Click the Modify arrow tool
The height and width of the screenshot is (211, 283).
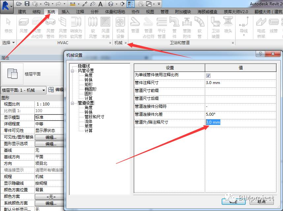9,25
